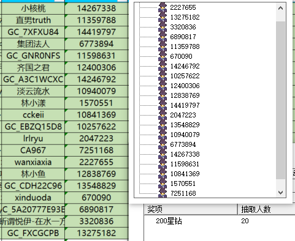This screenshot has width=295, height=241.
Task: Click the avatar icon beside 2047223
Action: pyautogui.click(x=163, y=115)
